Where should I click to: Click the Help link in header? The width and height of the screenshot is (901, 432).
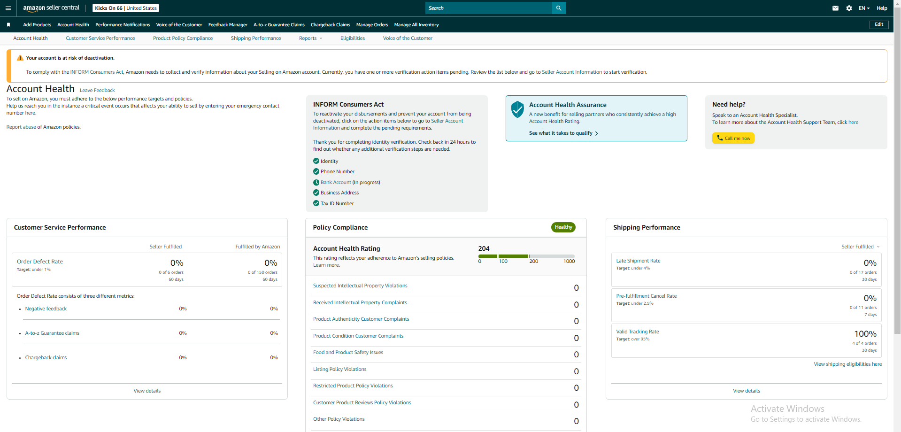[x=882, y=8]
